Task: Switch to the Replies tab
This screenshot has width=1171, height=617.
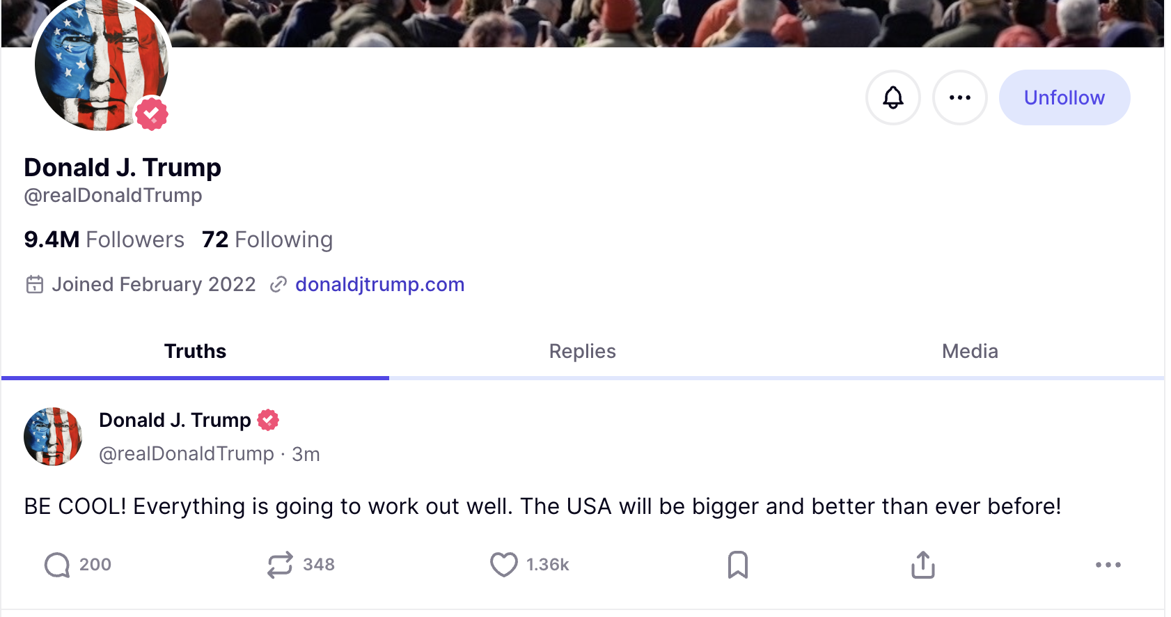Action: coord(582,351)
